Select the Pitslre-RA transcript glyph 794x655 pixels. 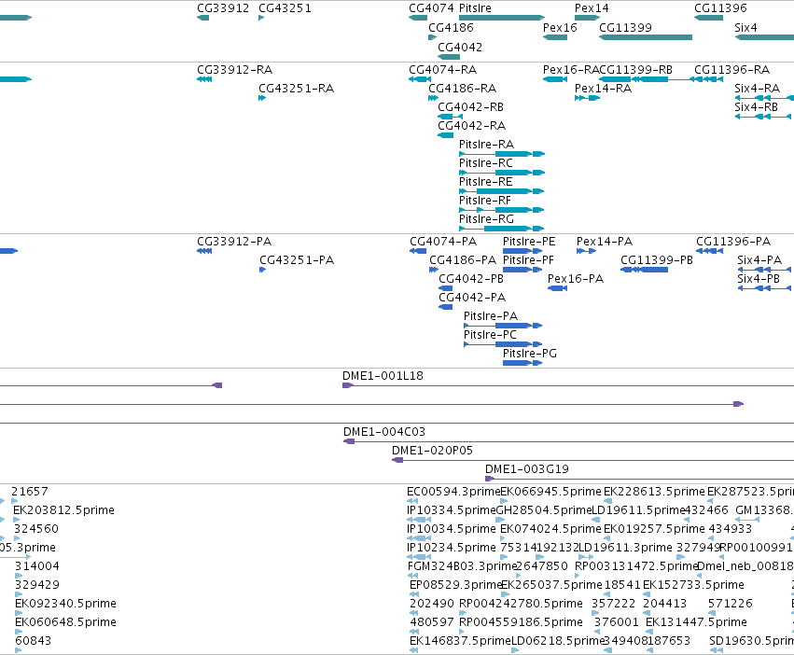tap(501, 154)
